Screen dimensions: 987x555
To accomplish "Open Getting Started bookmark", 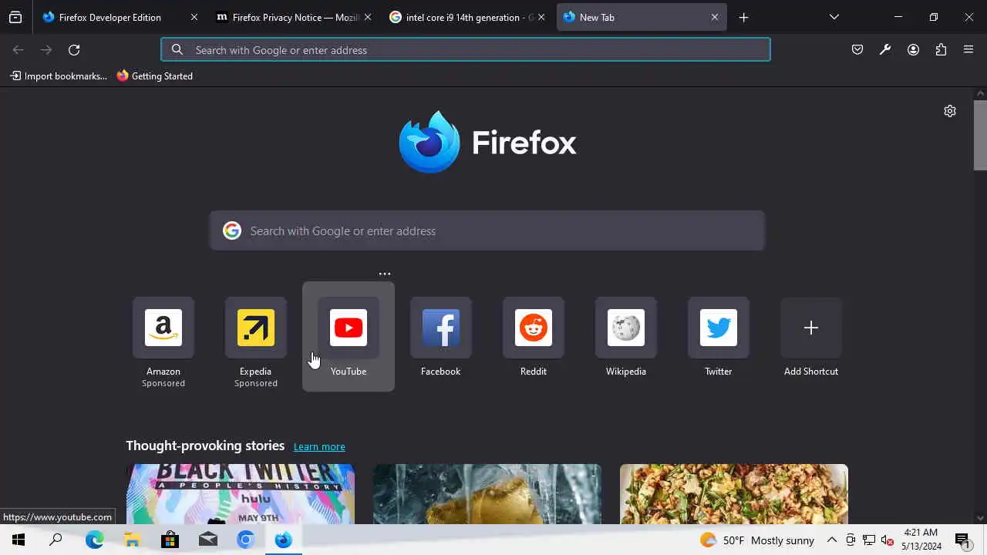I will [x=154, y=76].
